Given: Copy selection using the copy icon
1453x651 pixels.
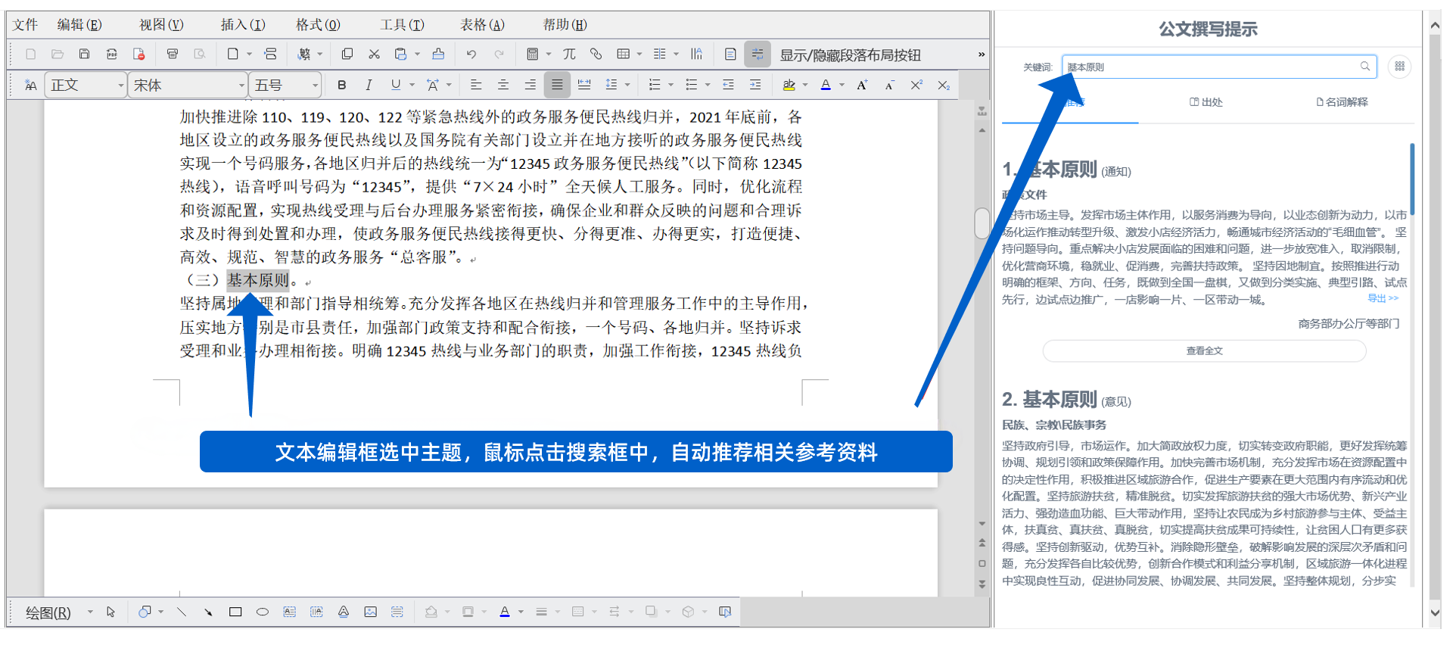Looking at the screenshot, I should click(347, 55).
